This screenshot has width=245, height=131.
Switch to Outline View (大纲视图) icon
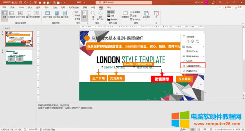point(12,15)
